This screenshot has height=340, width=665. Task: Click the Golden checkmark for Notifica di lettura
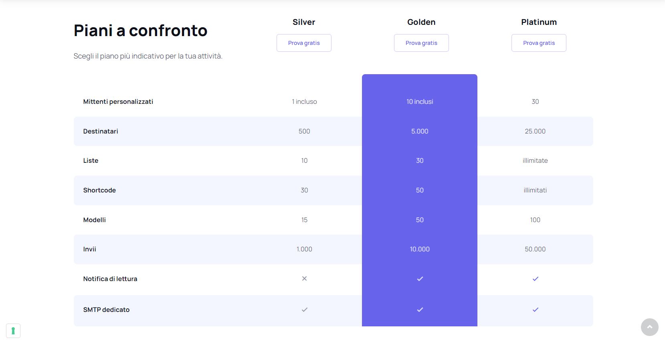[x=420, y=279]
